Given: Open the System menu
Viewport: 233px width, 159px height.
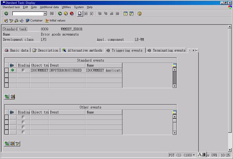Looking at the screenshot, I should tap(79, 7).
